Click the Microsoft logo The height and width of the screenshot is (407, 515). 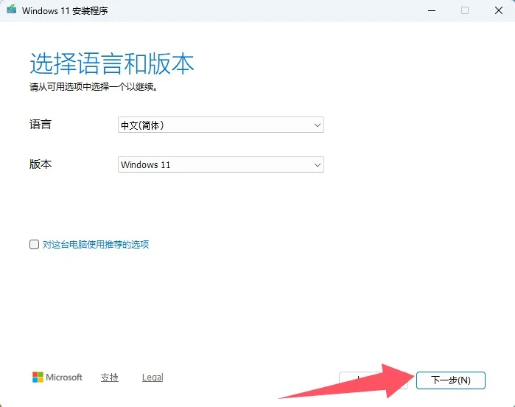(x=57, y=377)
